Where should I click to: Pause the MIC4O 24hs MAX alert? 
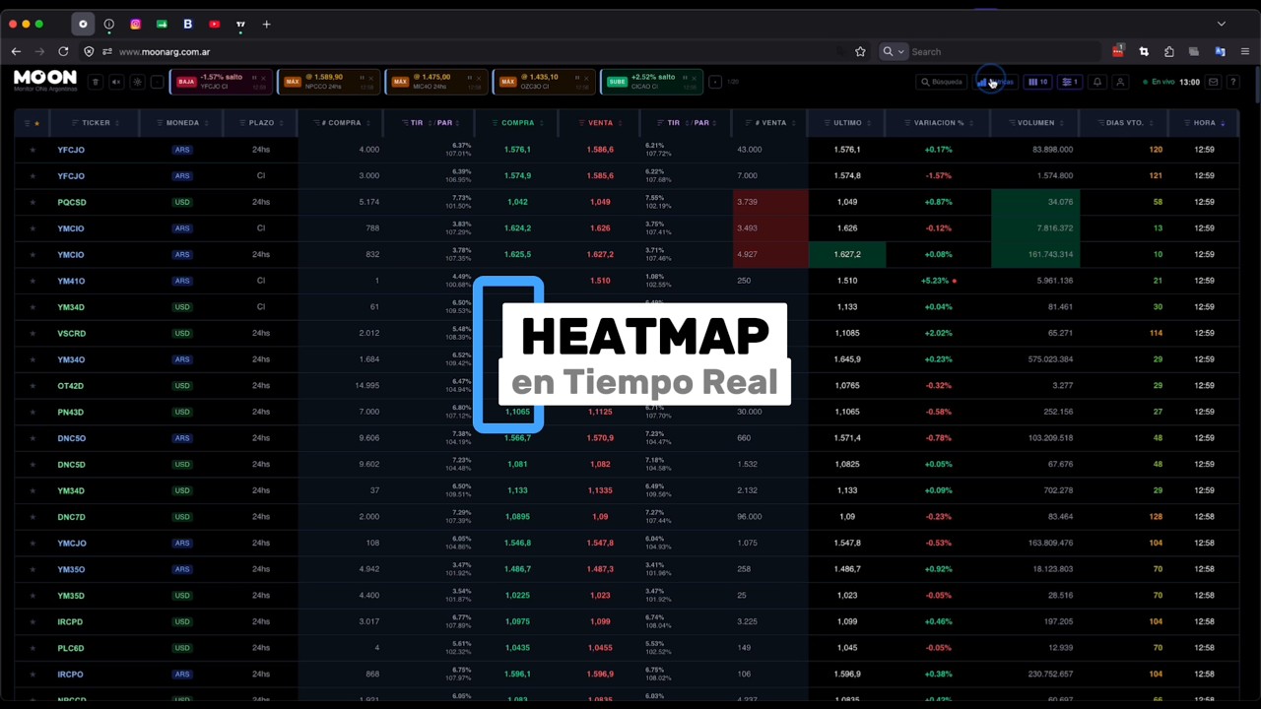pyautogui.click(x=469, y=77)
